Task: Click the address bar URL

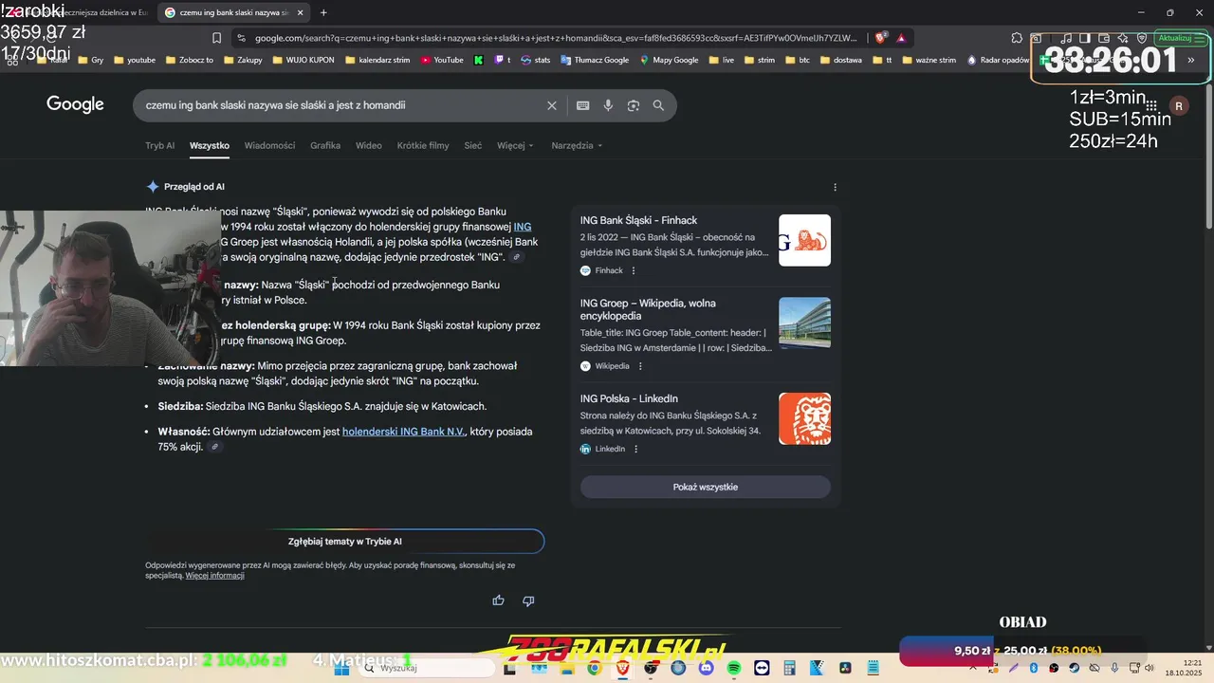Action: 555,38
